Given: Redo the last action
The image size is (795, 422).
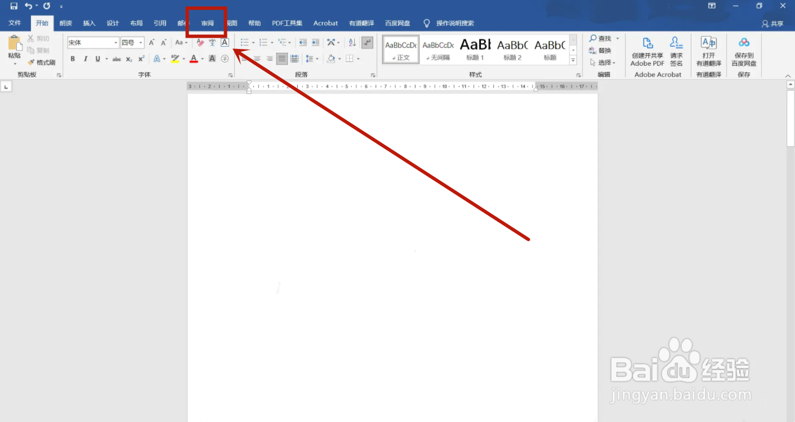Looking at the screenshot, I should (47, 6).
